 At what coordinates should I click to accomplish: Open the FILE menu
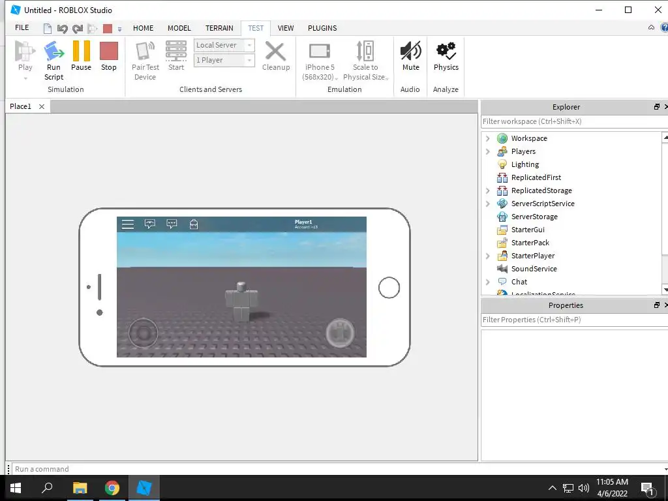pyautogui.click(x=22, y=27)
